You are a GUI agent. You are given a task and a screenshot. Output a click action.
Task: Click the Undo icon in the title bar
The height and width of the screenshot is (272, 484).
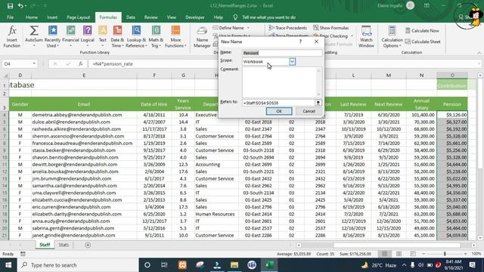pyautogui.click(x=20, y=5)
